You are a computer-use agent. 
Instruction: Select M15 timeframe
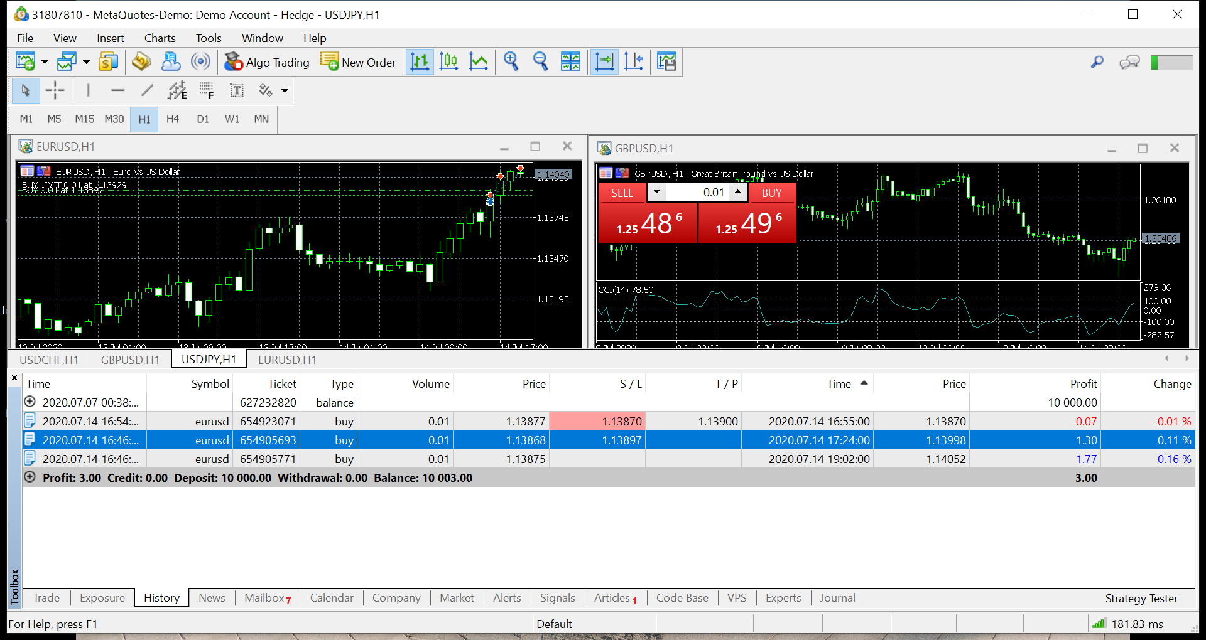tap(84, 119)
